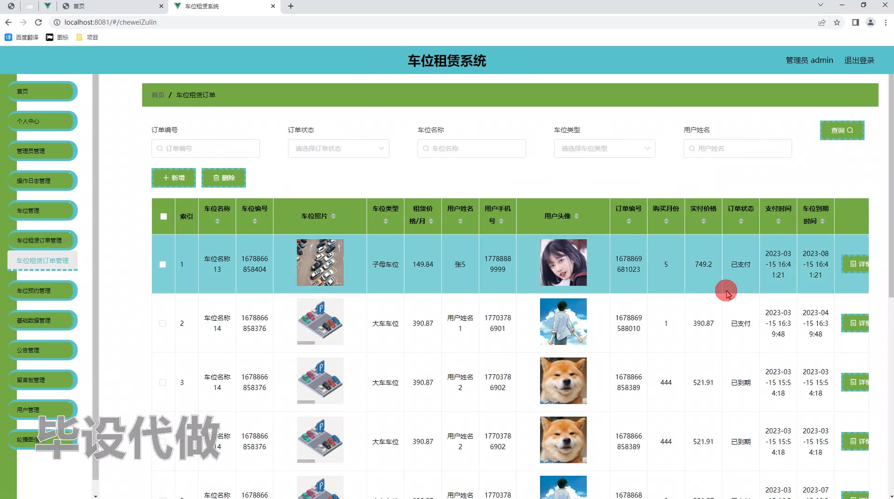Sort by 用户手机号 column arrows
This screenshot has height=499, width=894.
pos(501,221)
